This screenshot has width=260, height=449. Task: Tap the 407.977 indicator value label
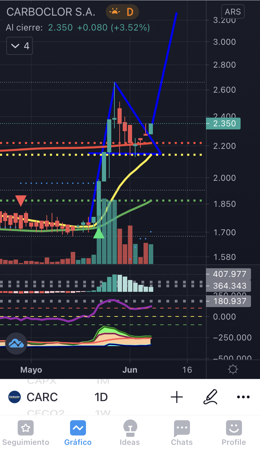pyautogui.click(x=228, y=274)
